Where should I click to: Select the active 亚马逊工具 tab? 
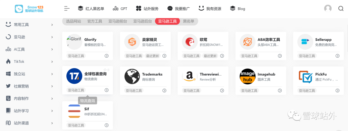click(x=167, y=21)
